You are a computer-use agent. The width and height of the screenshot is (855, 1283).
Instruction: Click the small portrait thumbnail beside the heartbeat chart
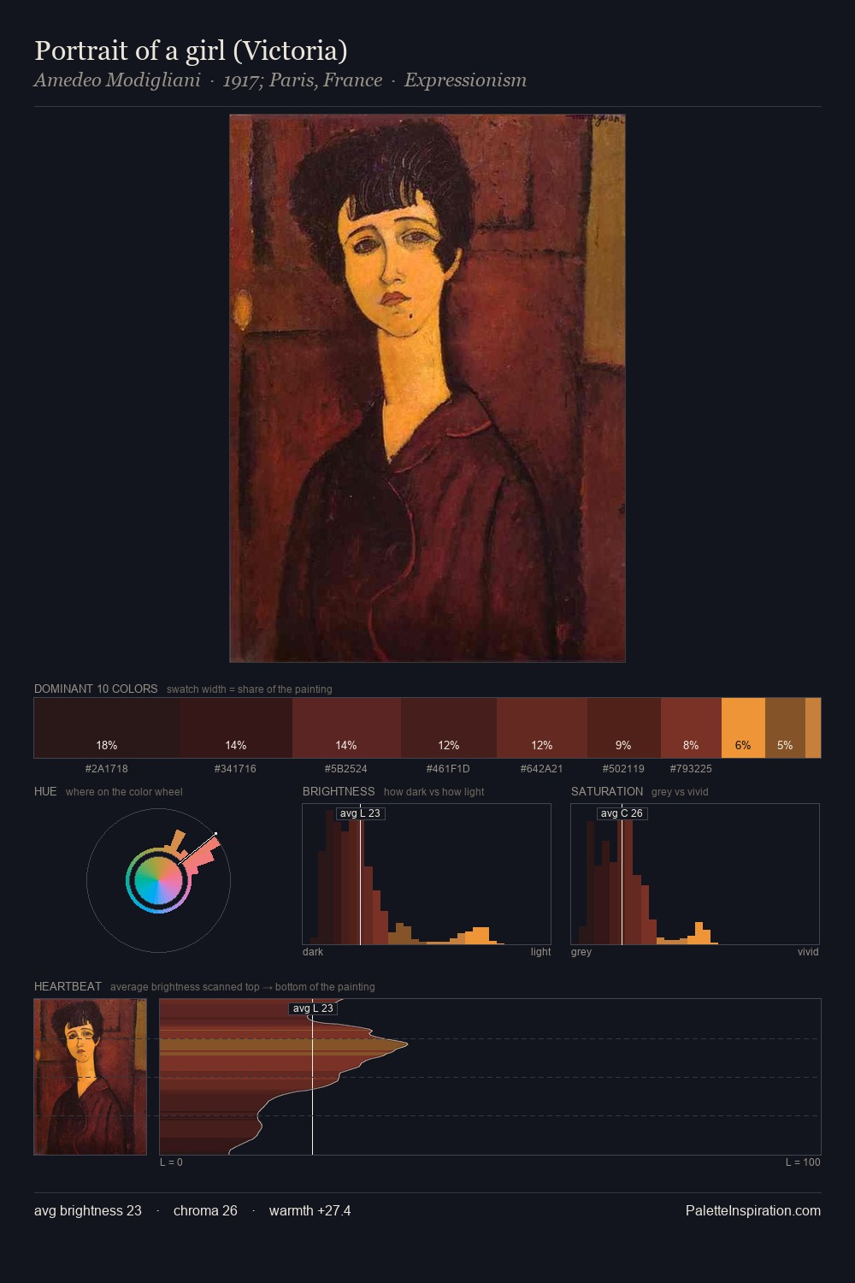coord(91,1077)
